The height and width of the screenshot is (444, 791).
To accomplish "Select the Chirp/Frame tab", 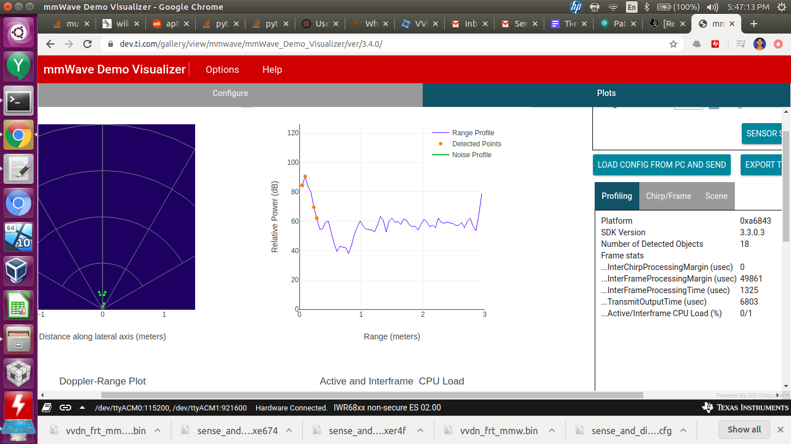I will (669, 196).
